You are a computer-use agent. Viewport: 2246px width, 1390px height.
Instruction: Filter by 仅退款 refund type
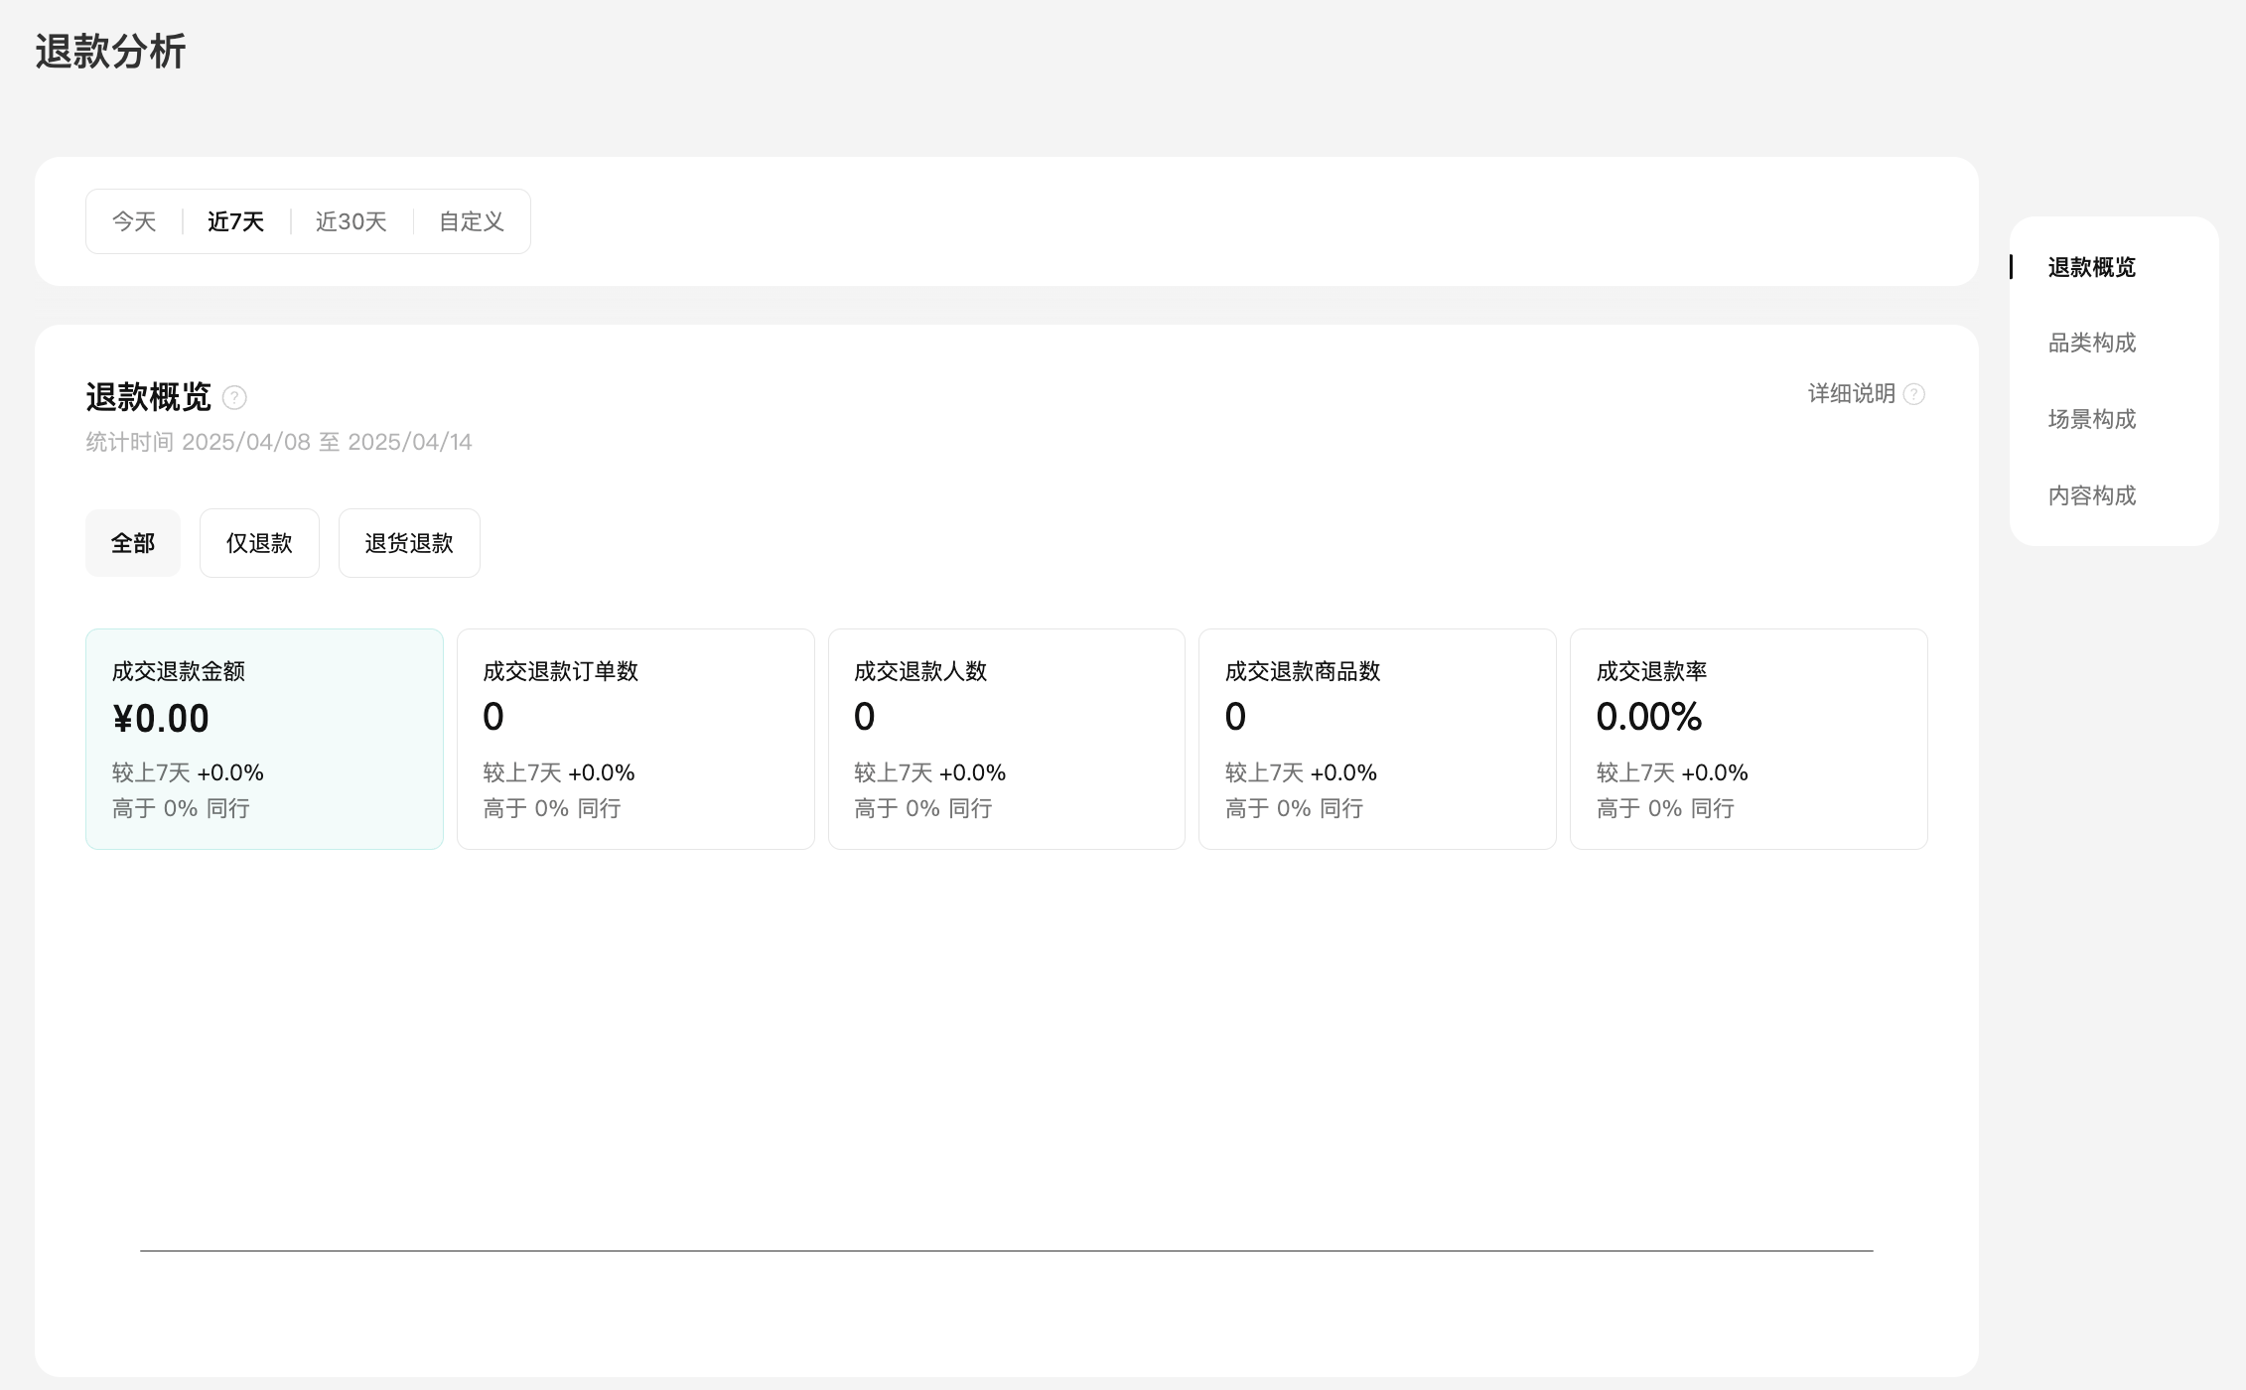259,543
